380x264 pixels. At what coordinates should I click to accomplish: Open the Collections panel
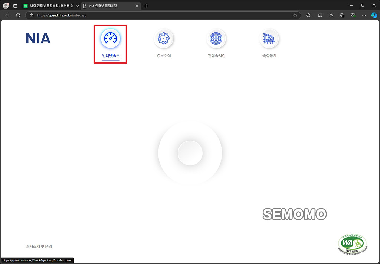coord(342,15)
